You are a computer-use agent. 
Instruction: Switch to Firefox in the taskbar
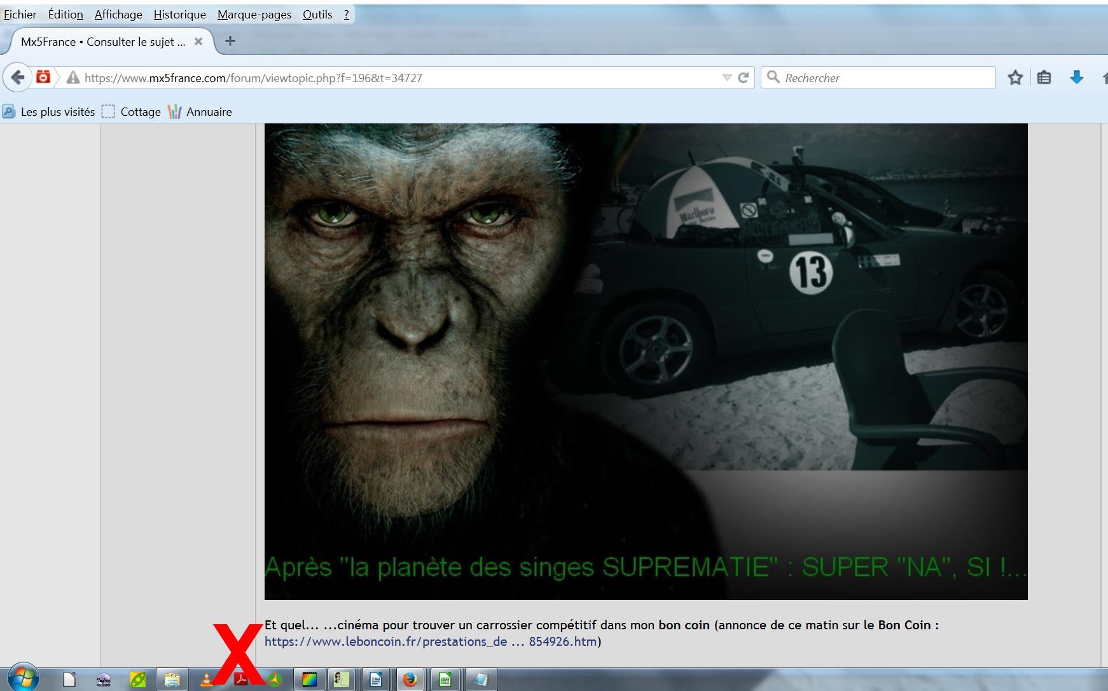pos(410,680)
